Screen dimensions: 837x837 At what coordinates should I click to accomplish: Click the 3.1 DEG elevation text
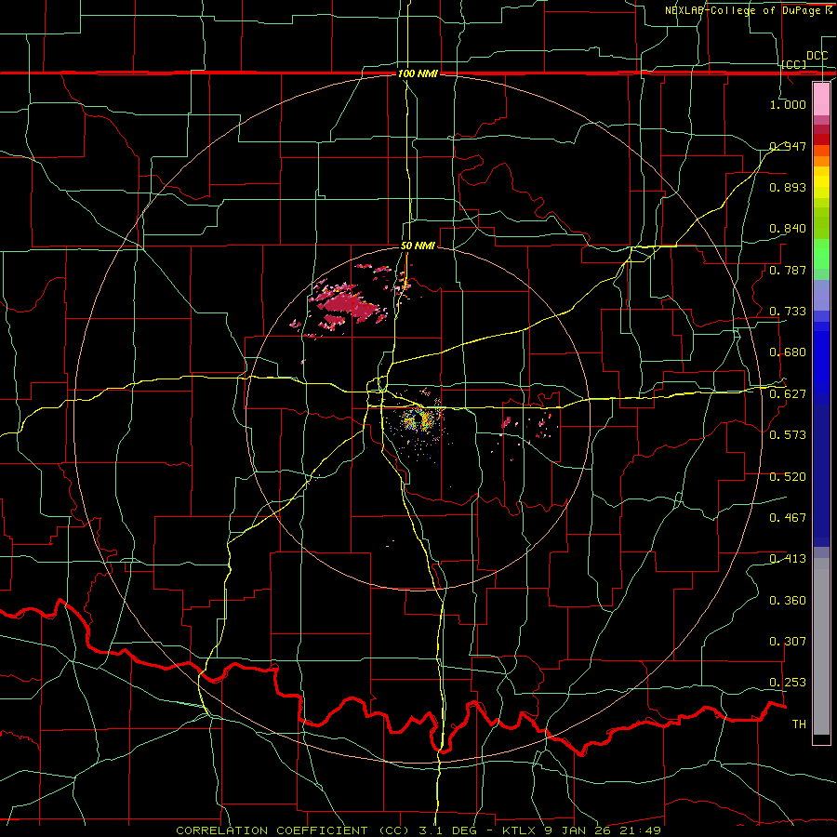446,830
